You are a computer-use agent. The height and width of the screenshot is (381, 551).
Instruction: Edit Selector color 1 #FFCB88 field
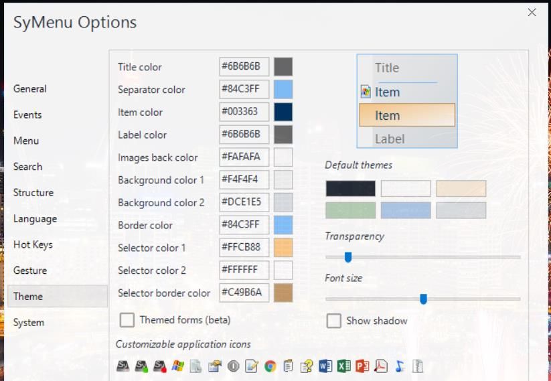[x=244, y=248]
